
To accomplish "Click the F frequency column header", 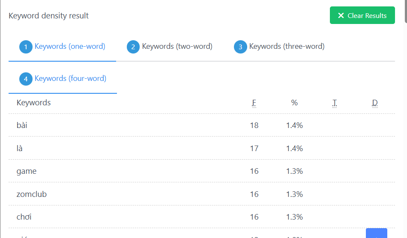I will pyautogui.click(x=254, y=103).
